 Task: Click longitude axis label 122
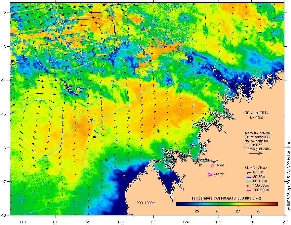[x=121, y=222]
